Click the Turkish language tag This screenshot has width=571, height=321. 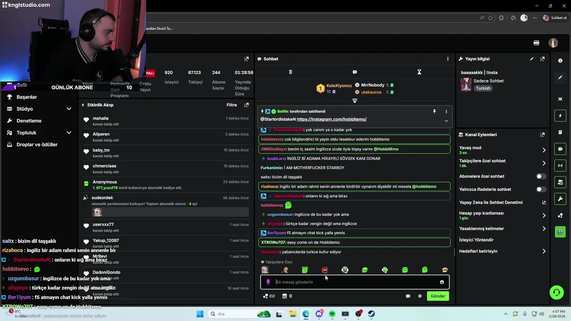click(x=483, y=88)
